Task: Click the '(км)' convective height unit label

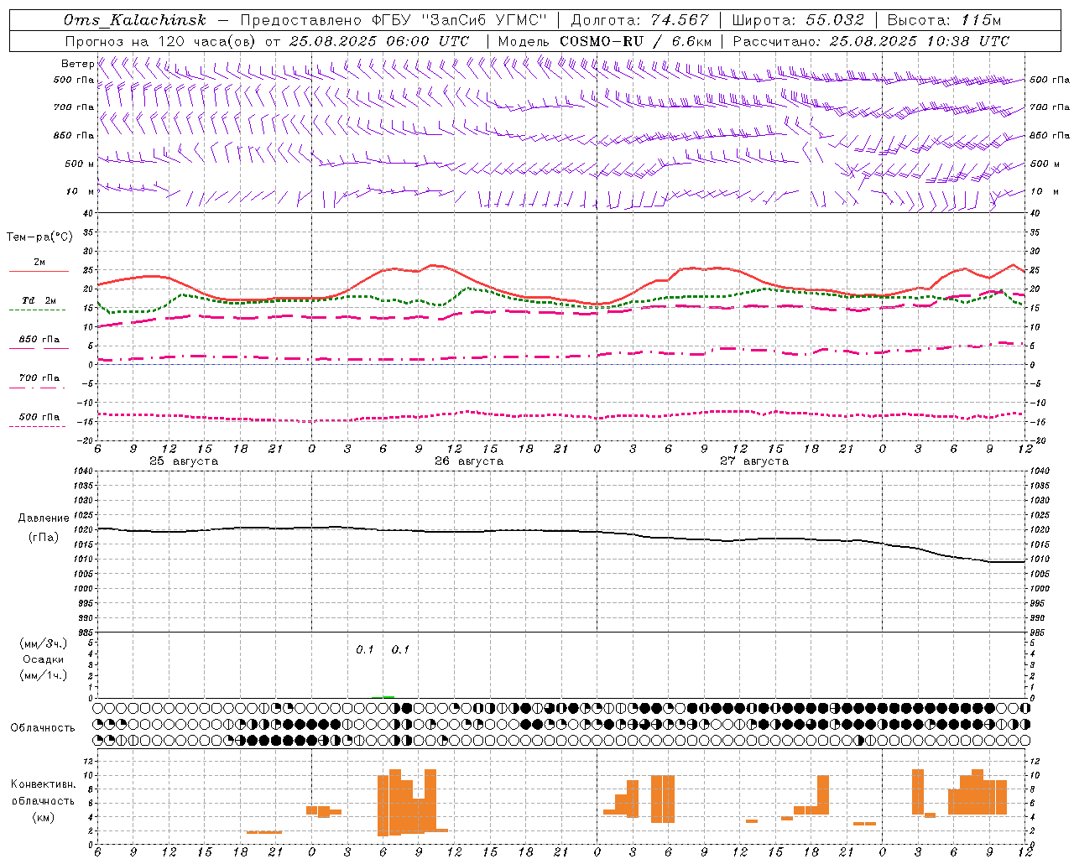Action: 44,817
